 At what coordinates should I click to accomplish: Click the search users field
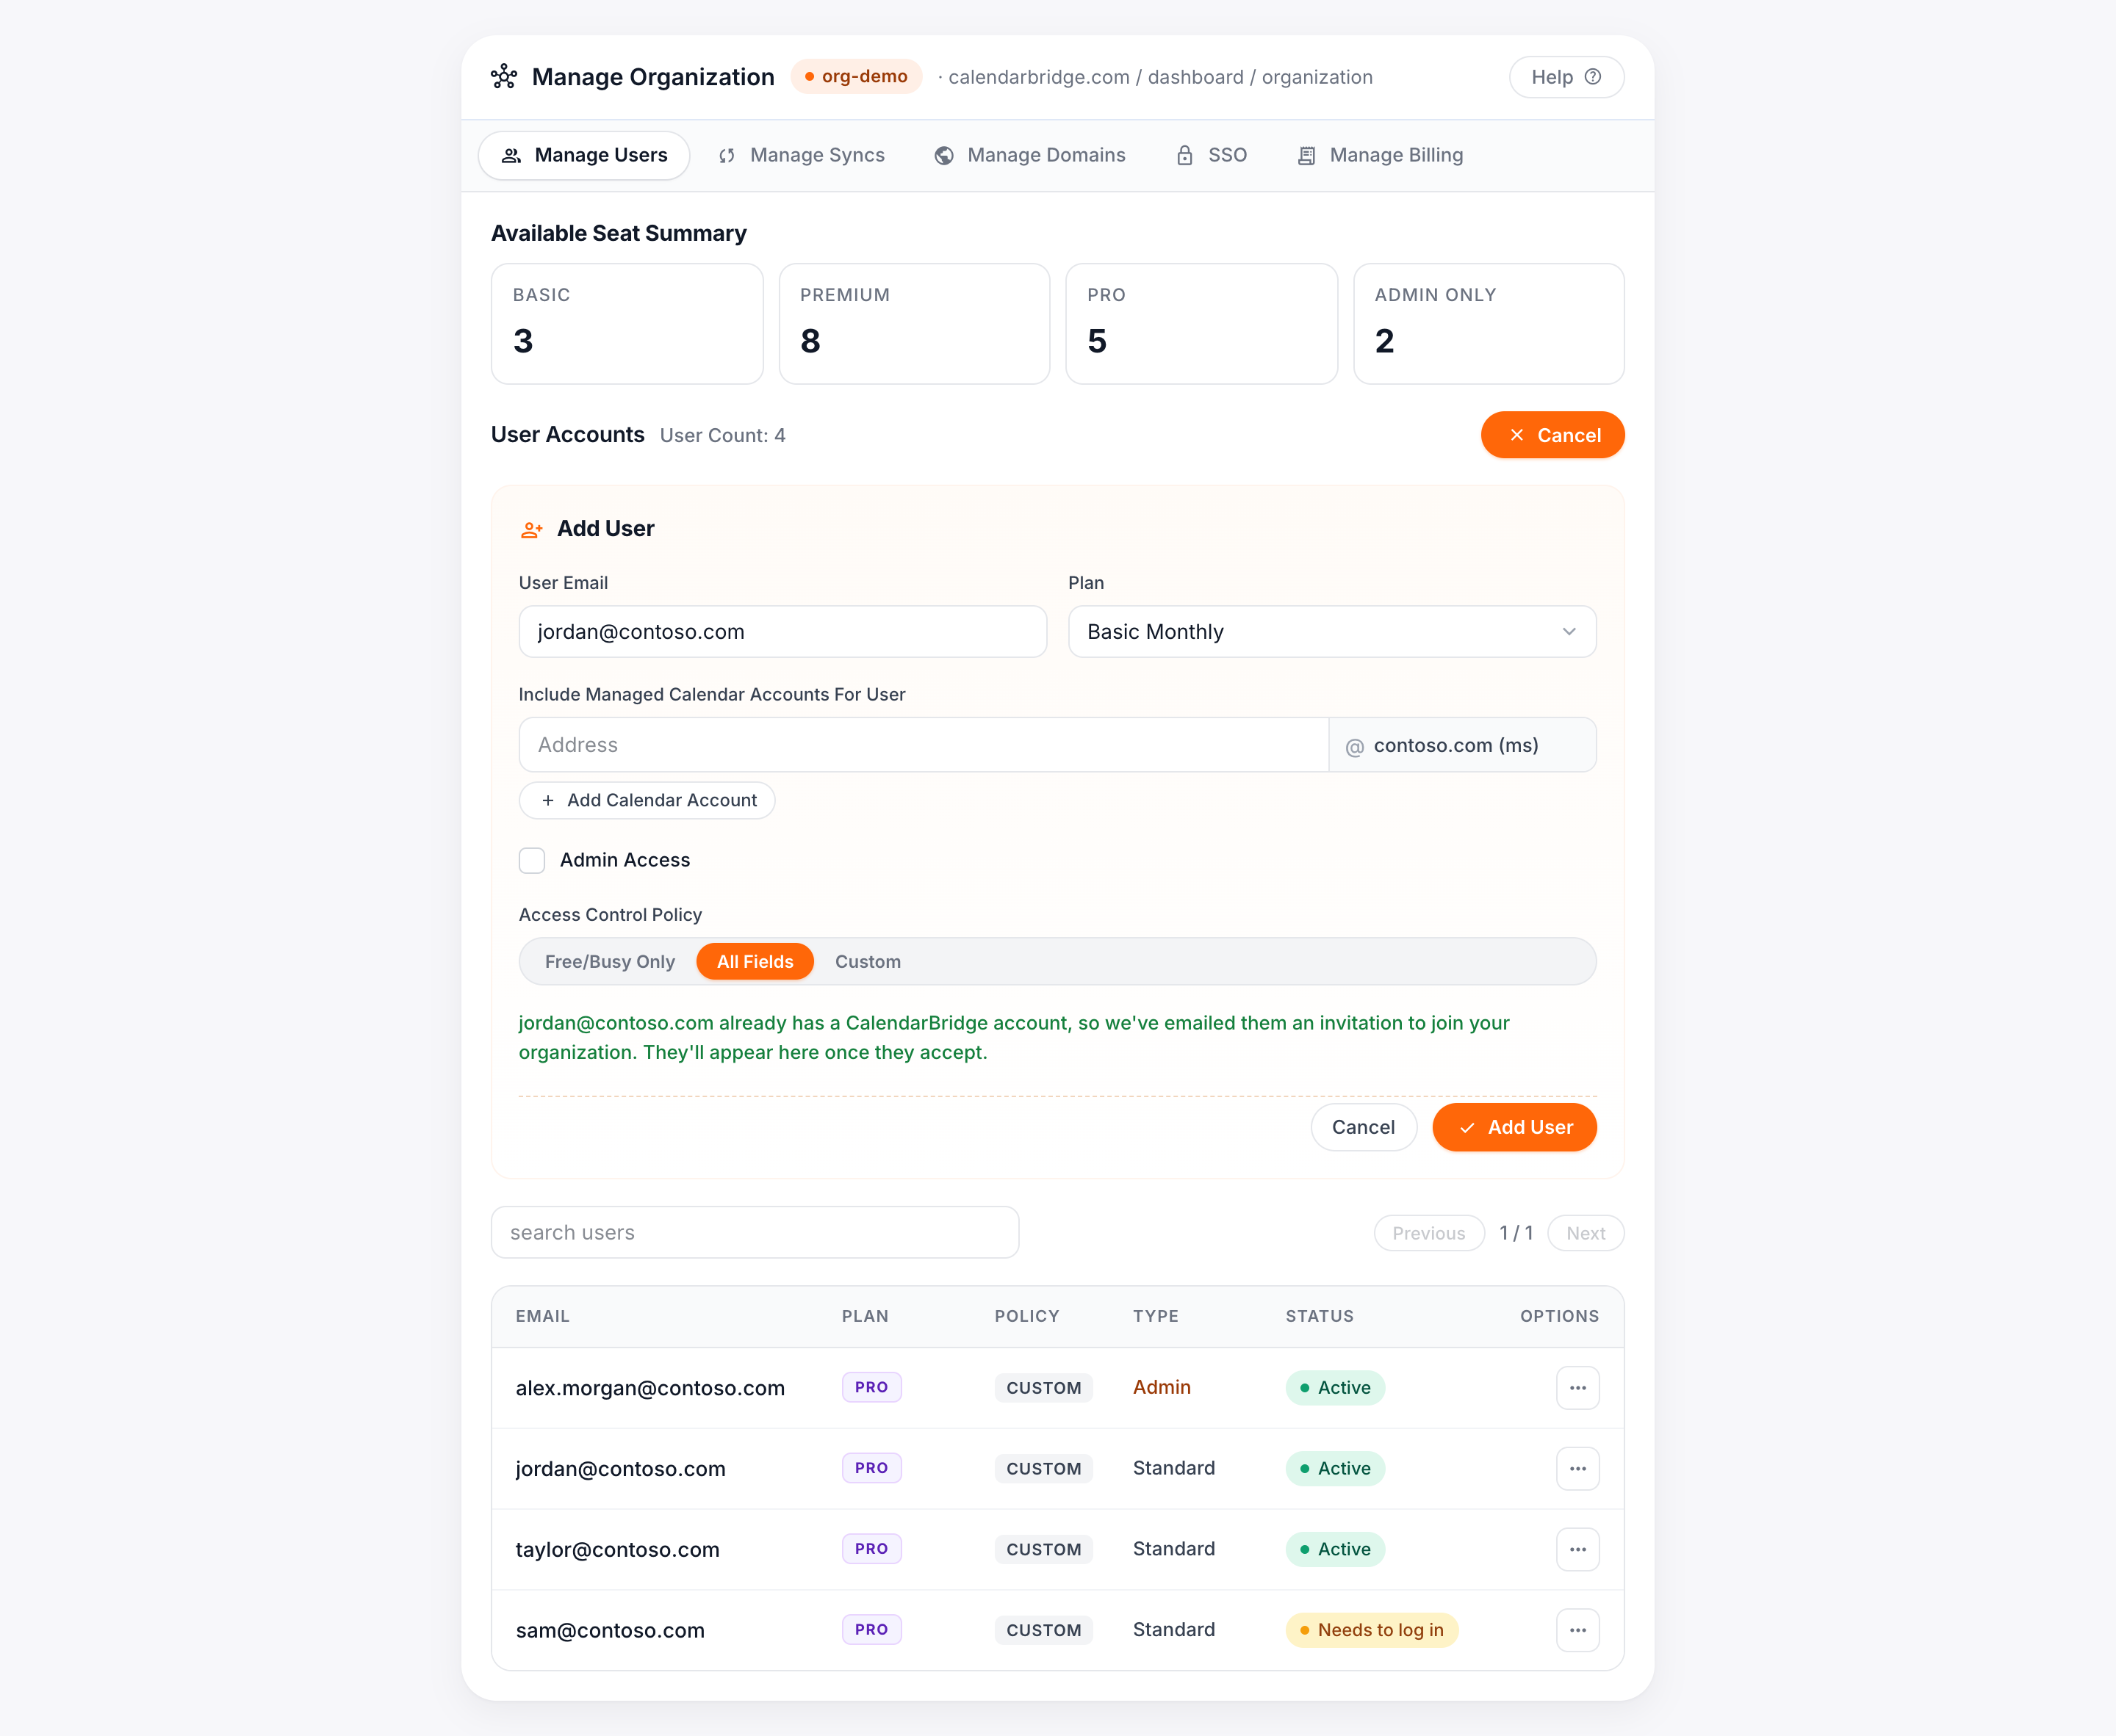[x=755, y=1233]
